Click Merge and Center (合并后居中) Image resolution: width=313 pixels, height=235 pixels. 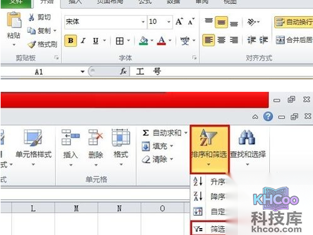coord(294,39)
